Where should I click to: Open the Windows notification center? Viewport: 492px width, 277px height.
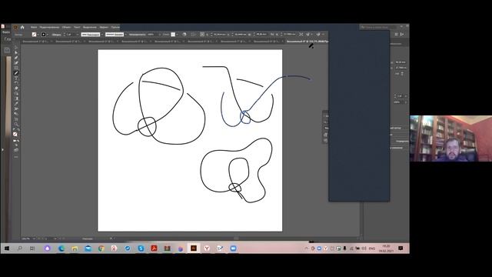coord(401,249)
